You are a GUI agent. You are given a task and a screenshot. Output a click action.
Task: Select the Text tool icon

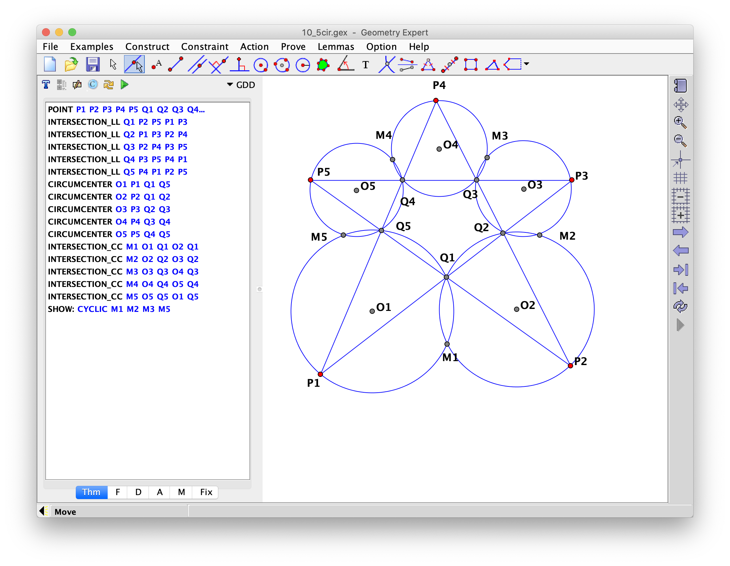[x=366, y=65]
